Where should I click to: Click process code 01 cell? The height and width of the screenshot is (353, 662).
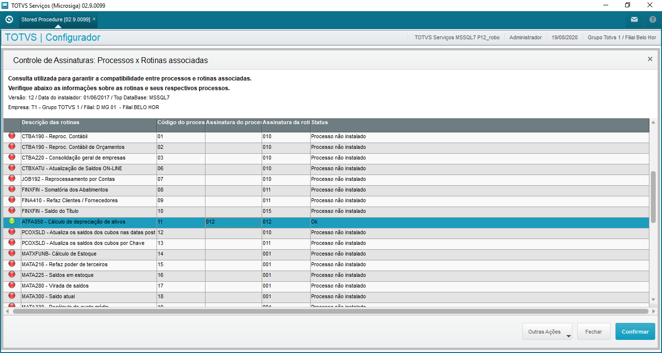[181, 137]
